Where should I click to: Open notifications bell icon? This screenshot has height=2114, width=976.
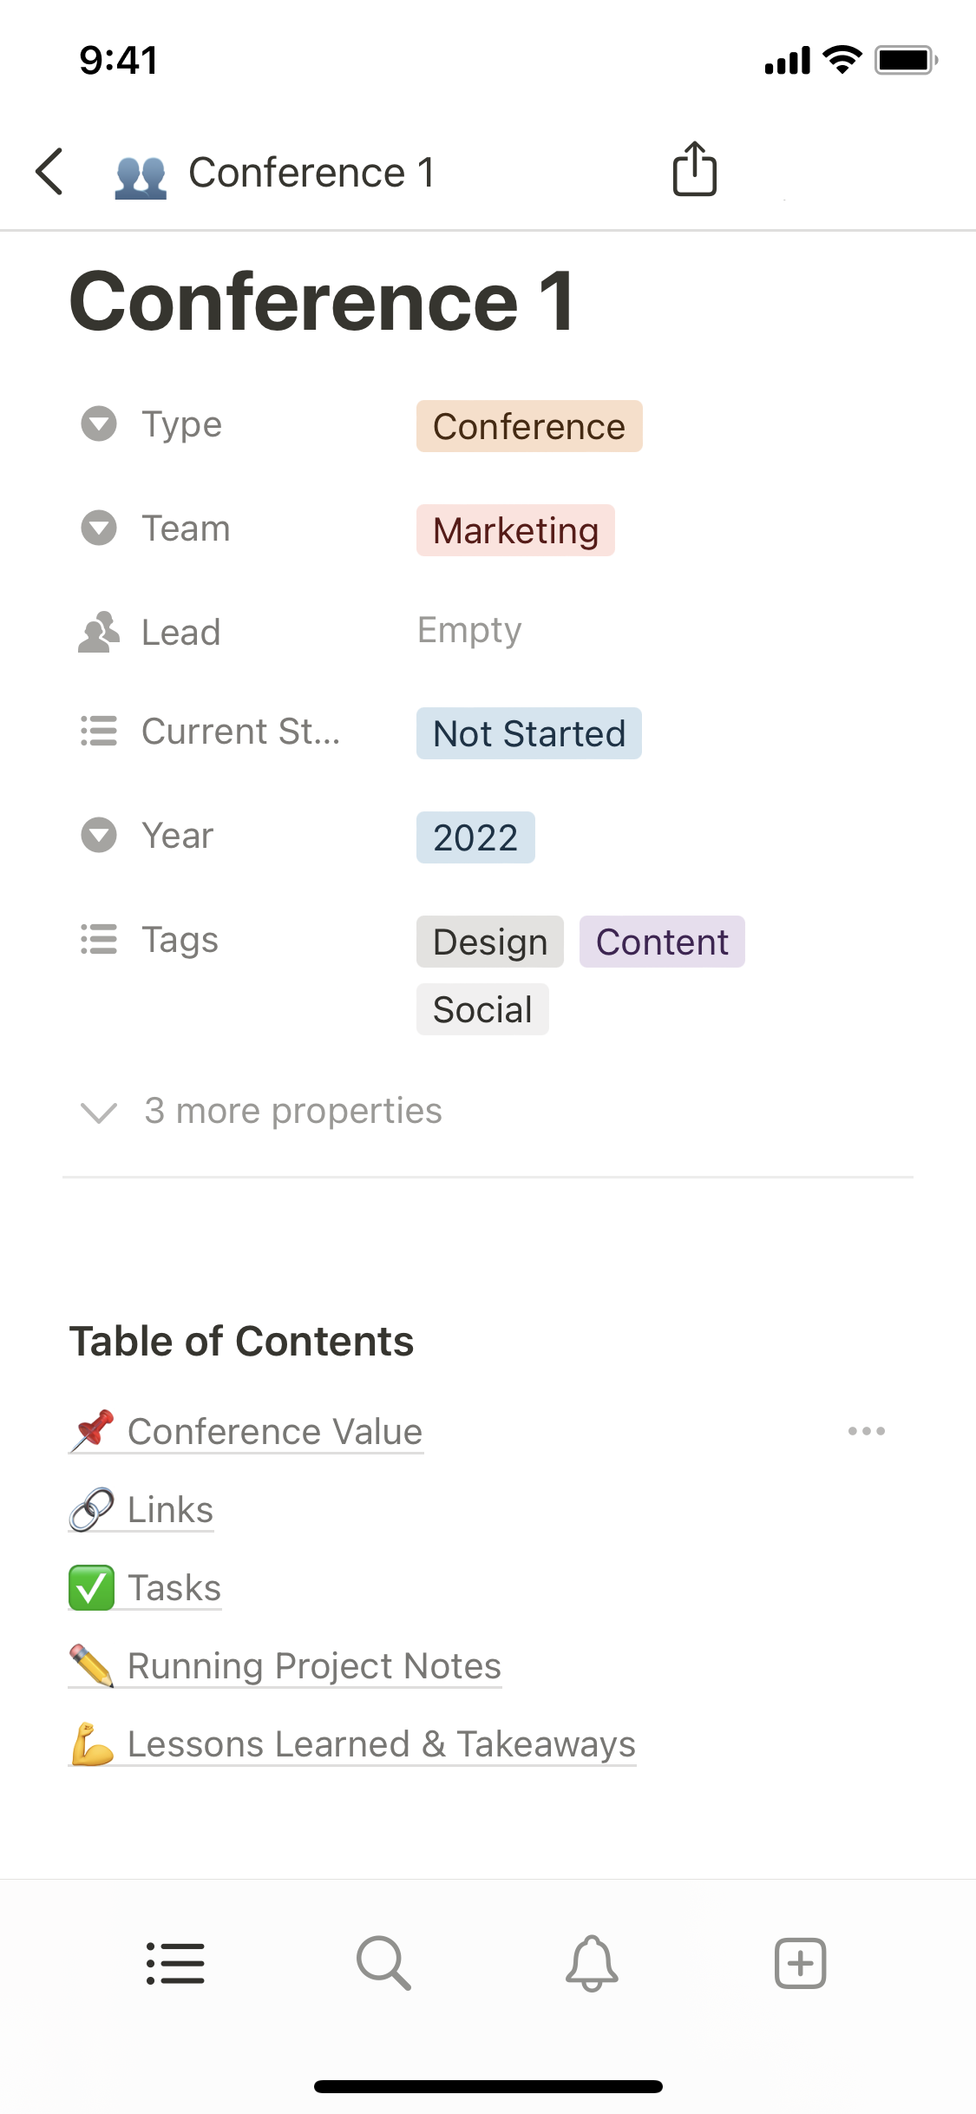(592, 1963)
